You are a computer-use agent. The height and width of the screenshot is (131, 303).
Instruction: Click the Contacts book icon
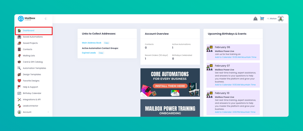tap(19, 49)
